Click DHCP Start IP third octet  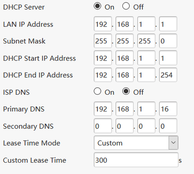pyautogui.click(x=146, y=58)
